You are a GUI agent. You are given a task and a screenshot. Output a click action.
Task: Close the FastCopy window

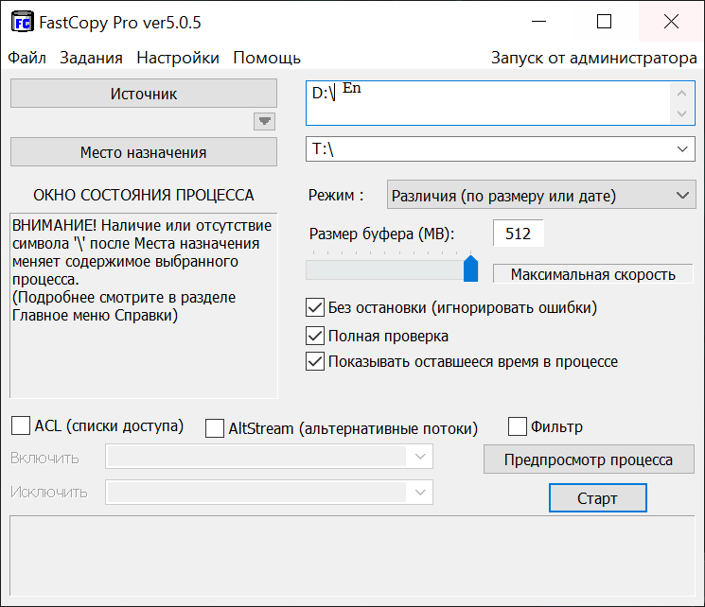[x=671, y=21]
